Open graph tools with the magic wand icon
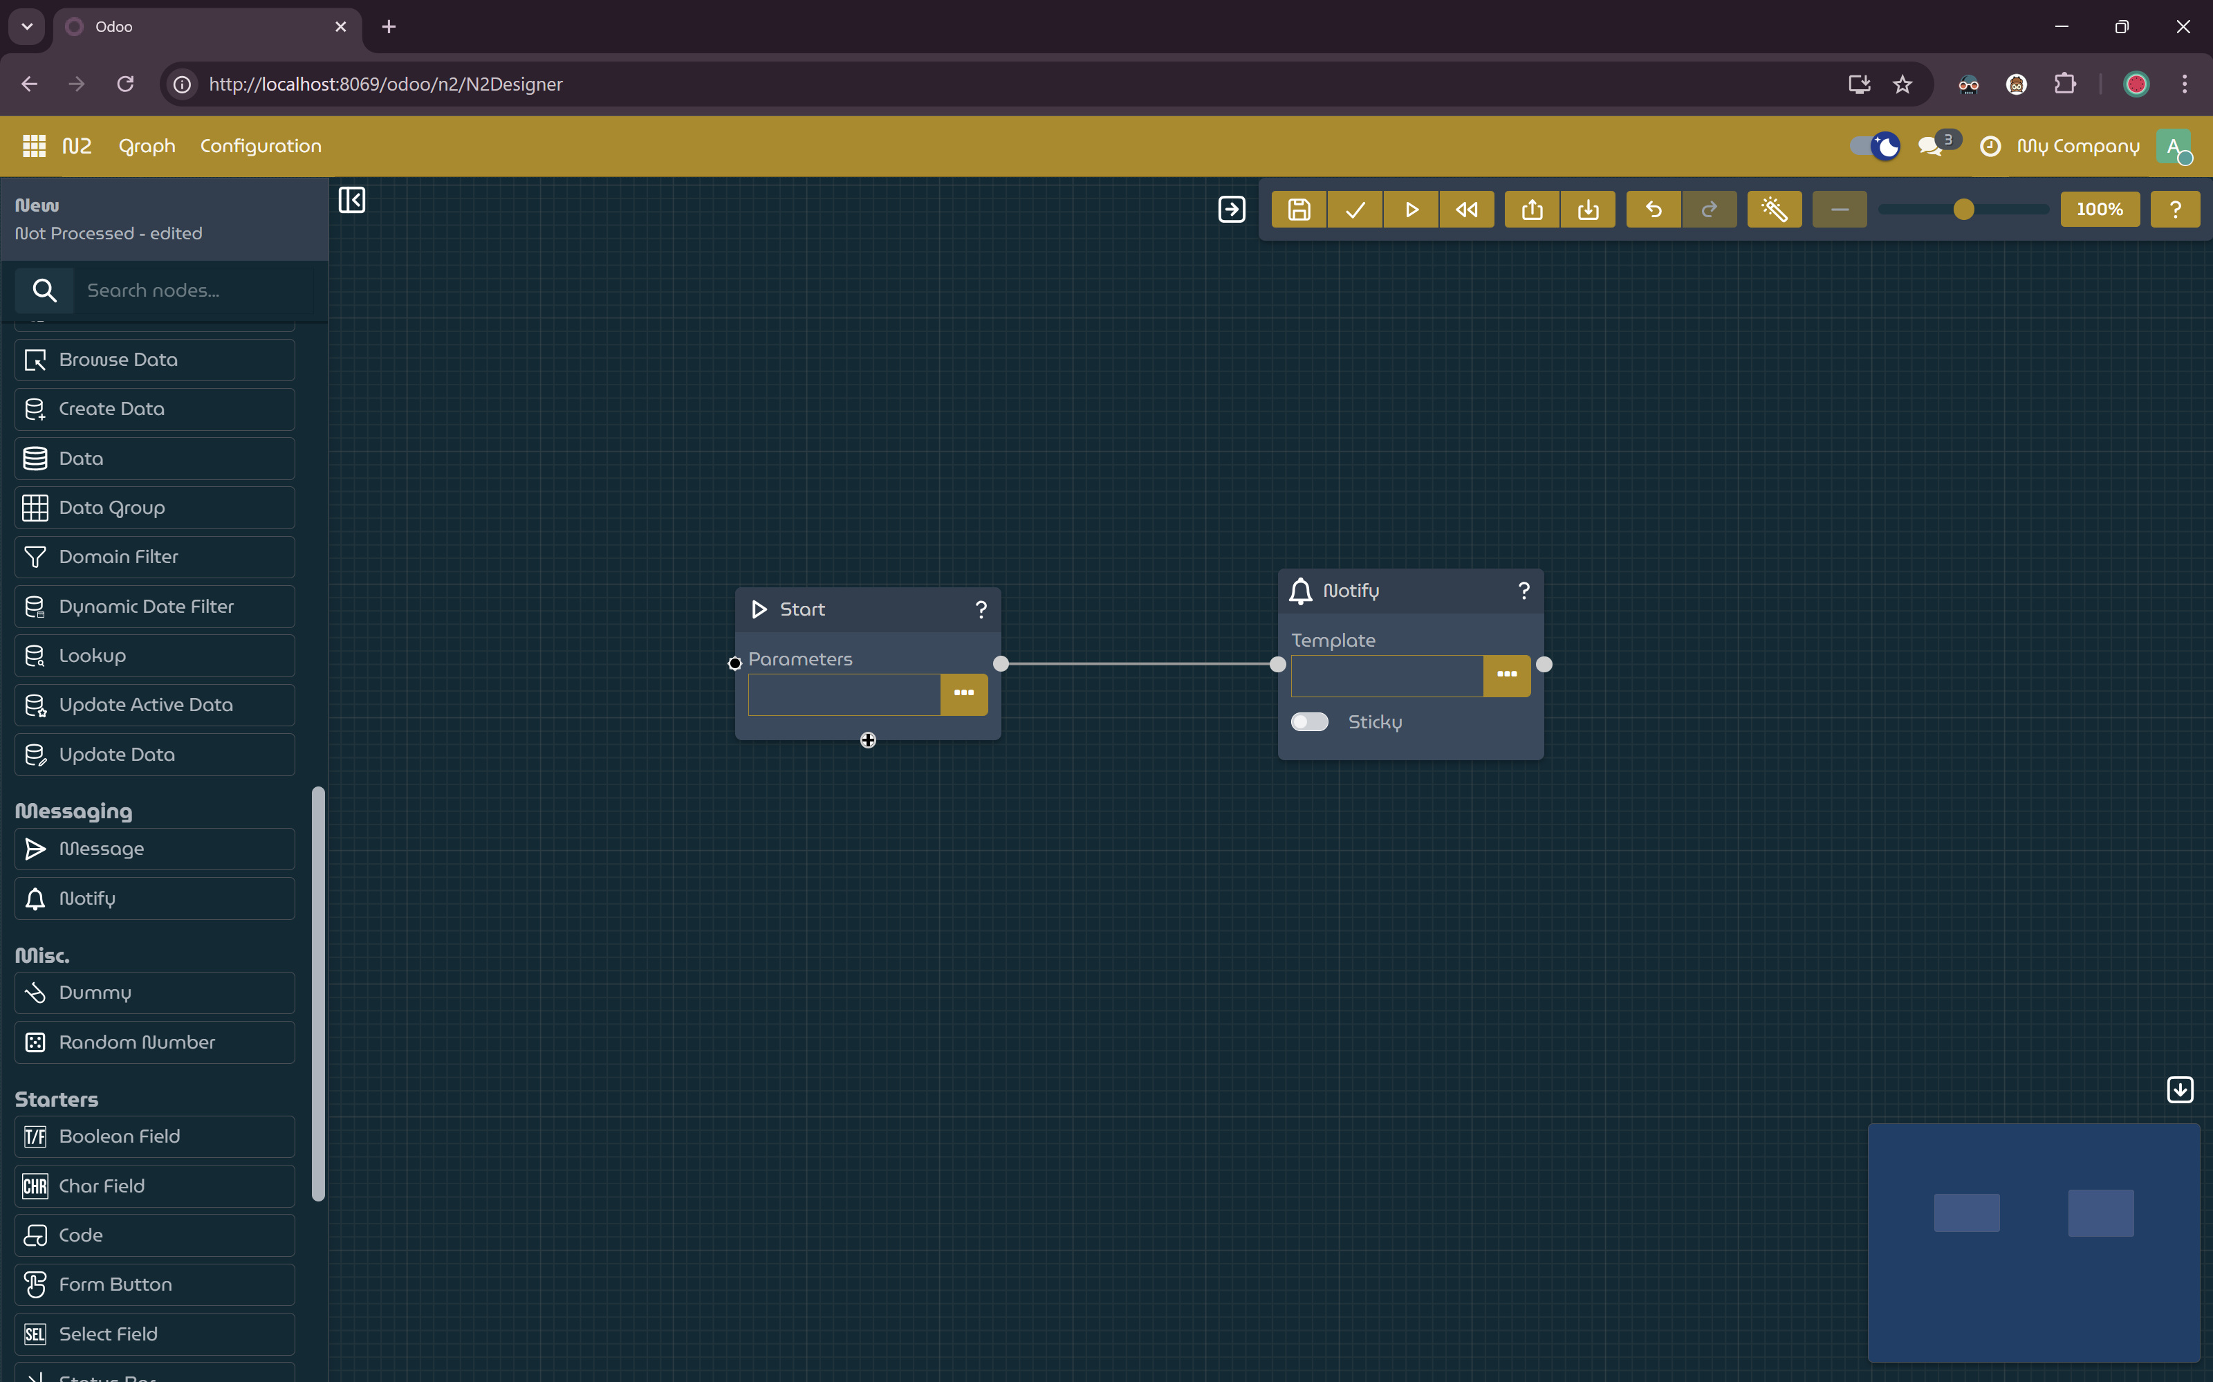This screenshot has width=2213, height=1382. click(x=1773, y=210)
